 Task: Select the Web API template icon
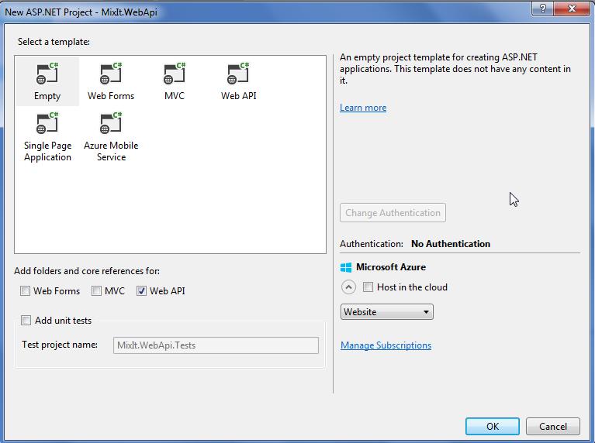pos(238,74)
